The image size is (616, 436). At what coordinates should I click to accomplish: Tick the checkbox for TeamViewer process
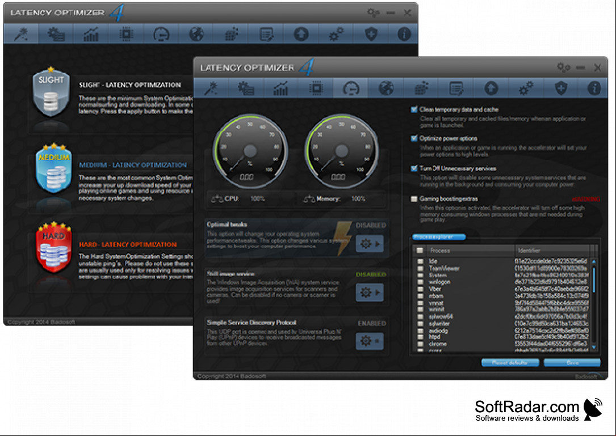420,269
